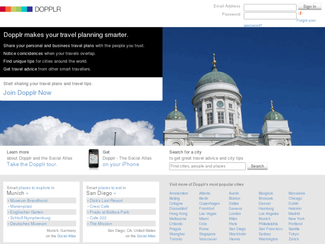Click the small icon beside Password field
Image resolution: width=325 pixels, height=244 pixels.
[x=300, y=13]
